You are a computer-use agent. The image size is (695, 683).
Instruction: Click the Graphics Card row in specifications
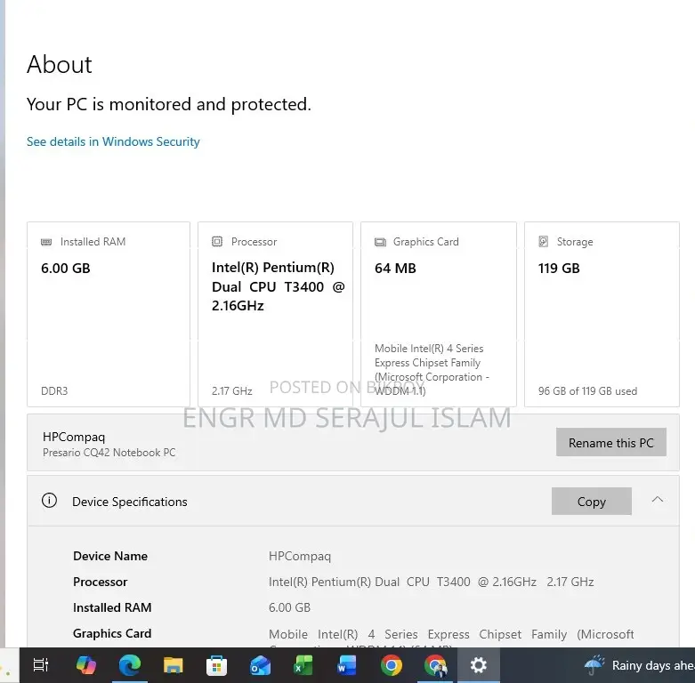click(x=353, y=634)
